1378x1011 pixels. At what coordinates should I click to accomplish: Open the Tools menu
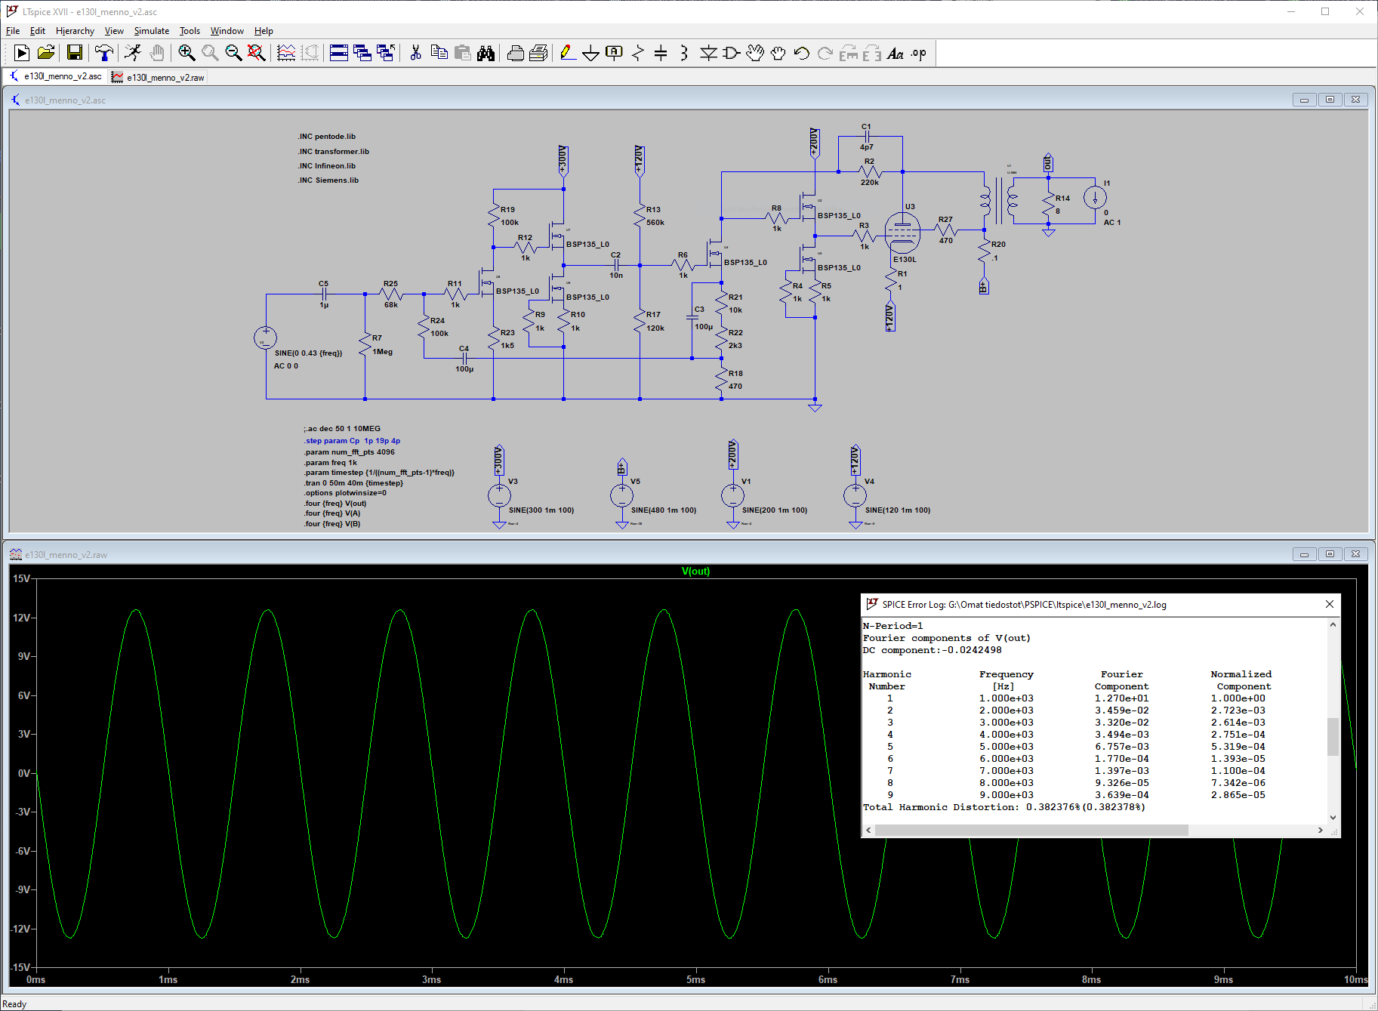(x=190, y=31)
